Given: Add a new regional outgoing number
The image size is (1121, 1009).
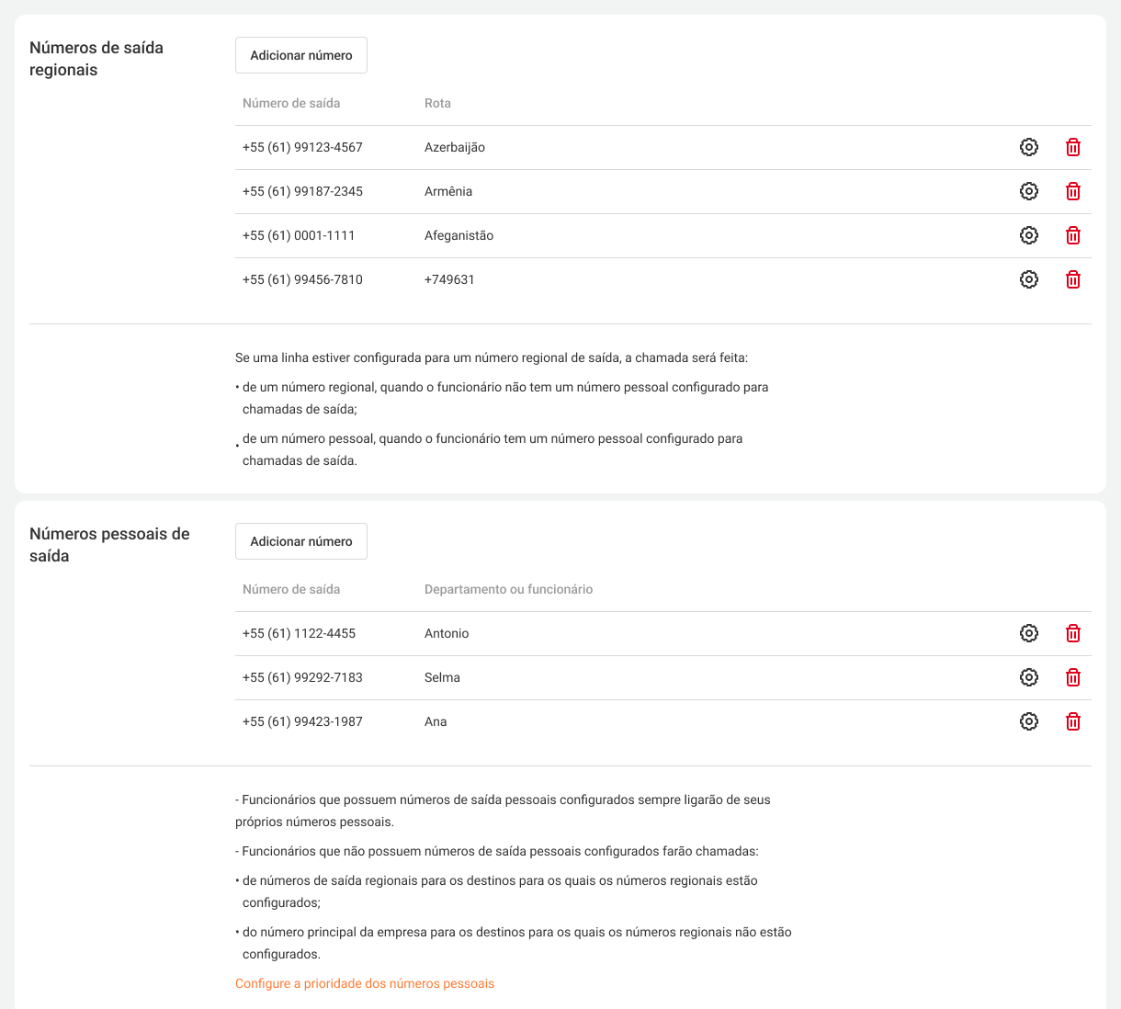Looking at the screenshot, I should [x=301, y=55].
